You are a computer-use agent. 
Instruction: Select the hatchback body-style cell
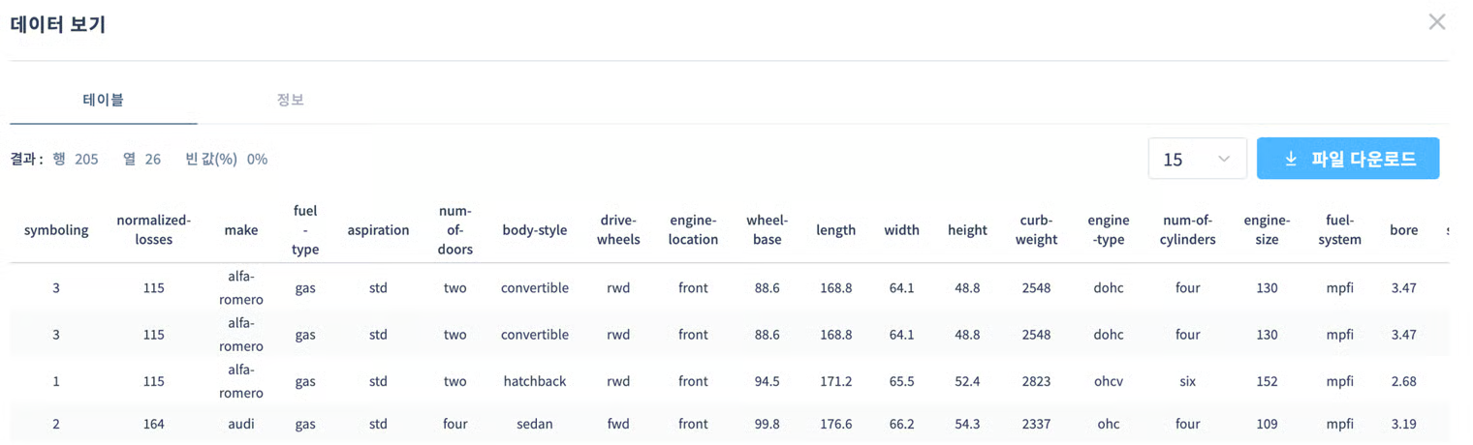(x=534, y=381)
